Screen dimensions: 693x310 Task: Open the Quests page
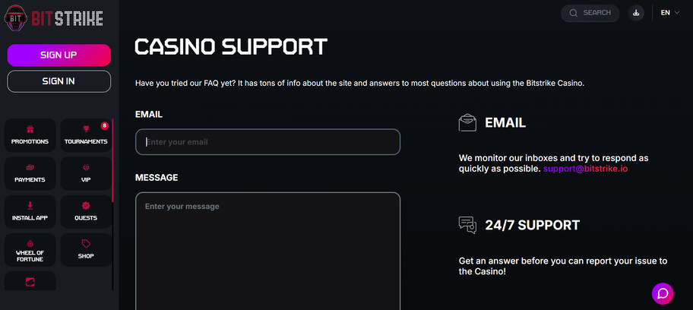86,211
